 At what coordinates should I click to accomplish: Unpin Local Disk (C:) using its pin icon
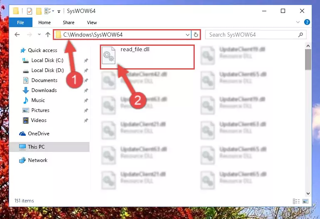86,60
